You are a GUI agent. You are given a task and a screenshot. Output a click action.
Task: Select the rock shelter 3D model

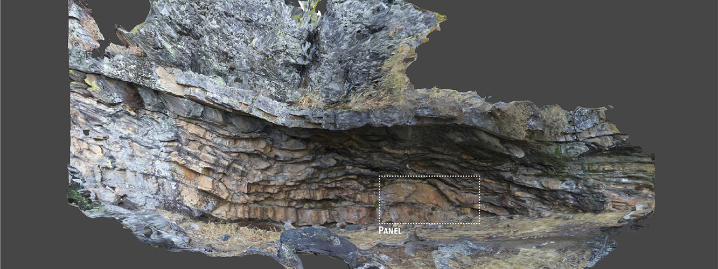(x=361, y=134)
